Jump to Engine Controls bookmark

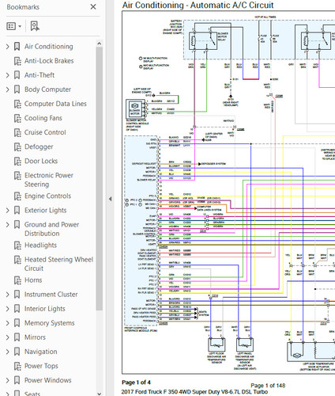(47, 196)
